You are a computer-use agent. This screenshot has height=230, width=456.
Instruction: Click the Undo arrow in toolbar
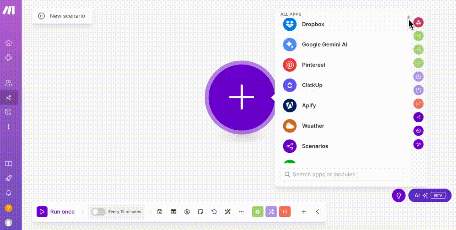[214, 211]
